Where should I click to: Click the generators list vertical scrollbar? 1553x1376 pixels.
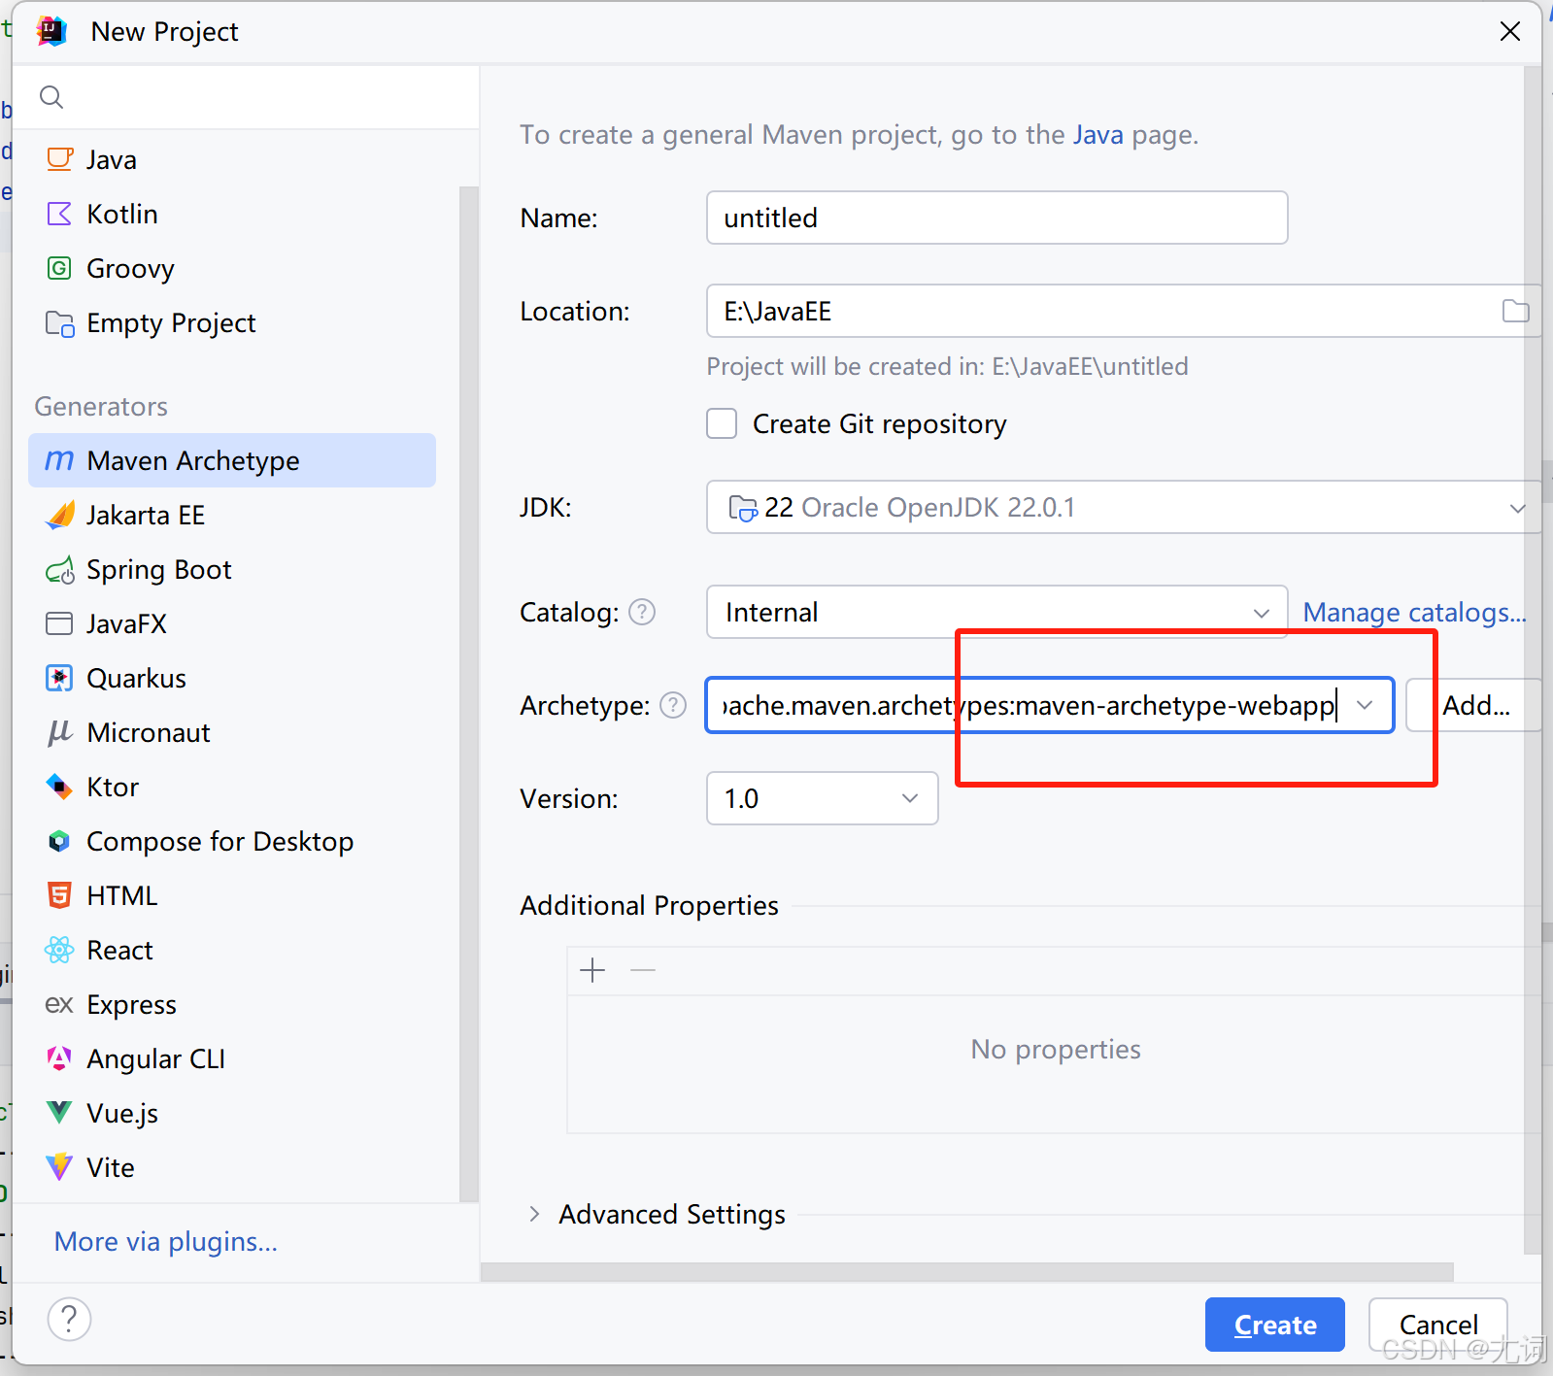(x=468, y=693)
